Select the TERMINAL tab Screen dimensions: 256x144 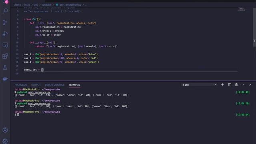[74, 85]
